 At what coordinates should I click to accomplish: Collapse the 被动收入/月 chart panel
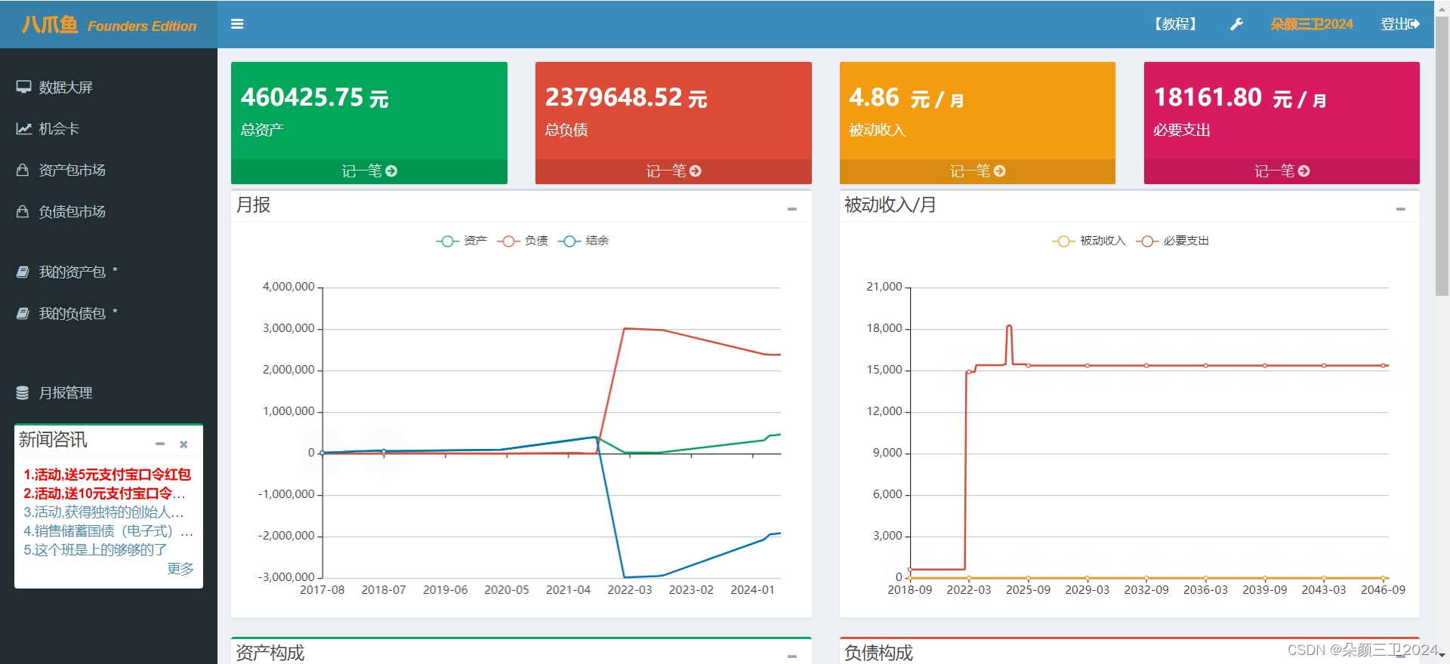(1401, 209)
